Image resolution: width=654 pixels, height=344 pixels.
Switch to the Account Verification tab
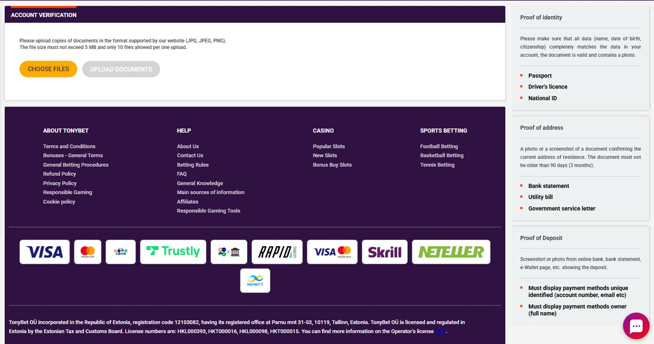[x=43, y=15]
